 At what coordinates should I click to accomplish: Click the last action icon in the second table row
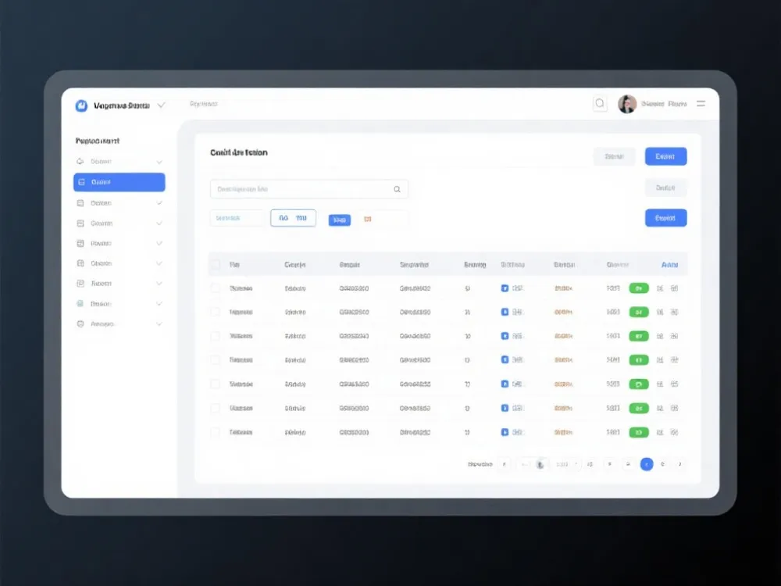[675, 312]
